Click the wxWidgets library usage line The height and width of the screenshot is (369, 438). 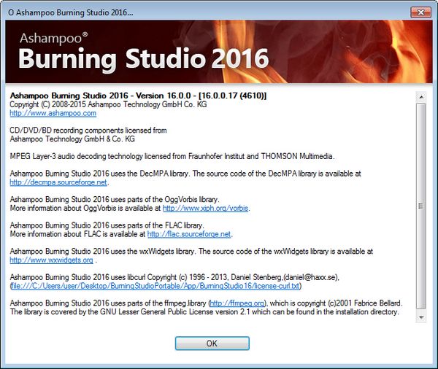pyautogui.click(x=191, y=252)
